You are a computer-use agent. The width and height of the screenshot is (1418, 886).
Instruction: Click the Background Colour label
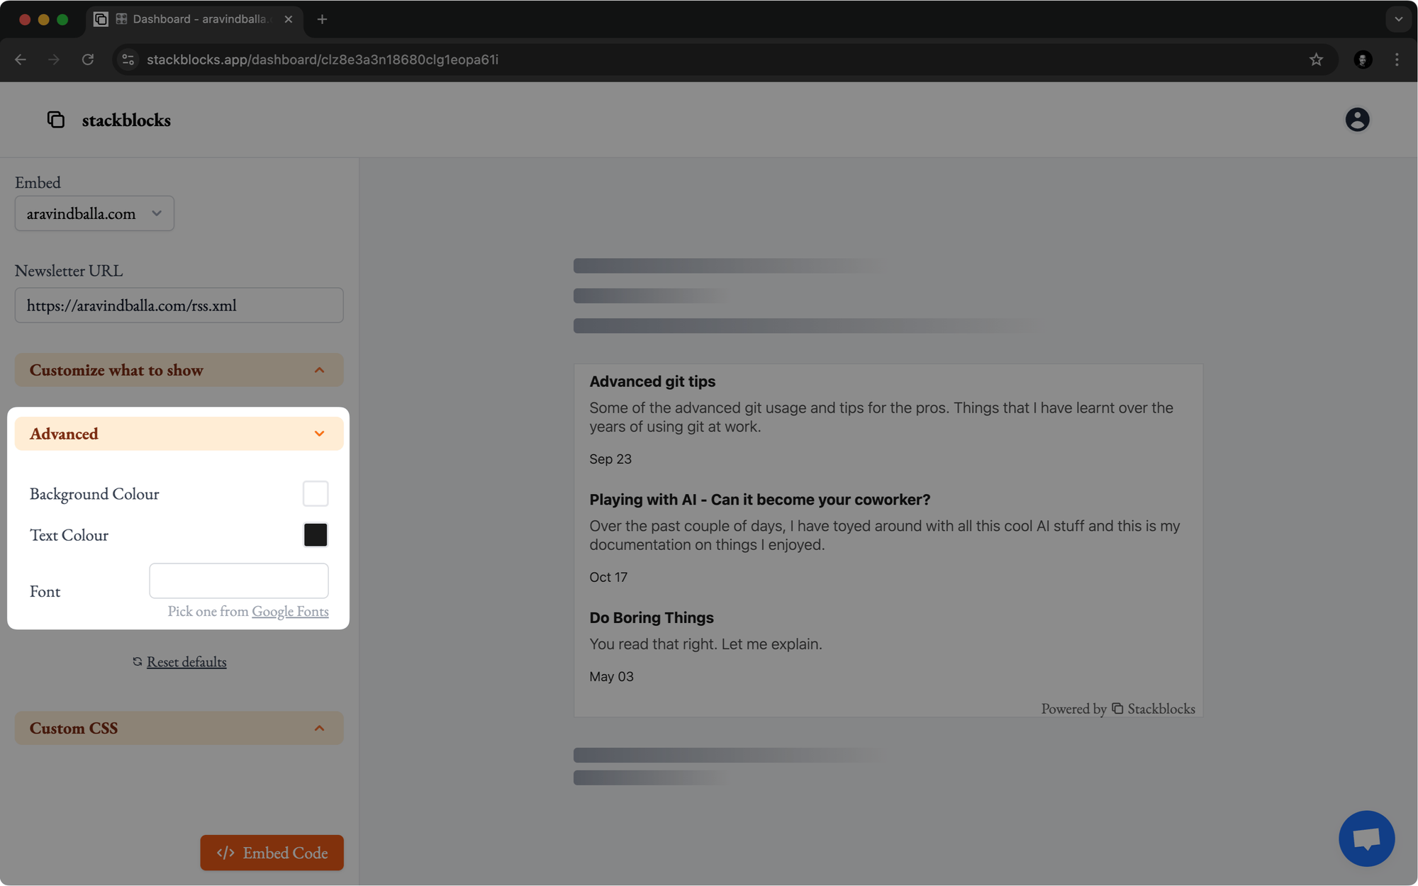pos(94,494)
